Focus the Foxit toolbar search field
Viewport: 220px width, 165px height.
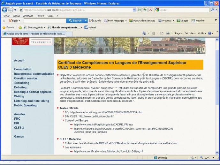pyautogui.click(x=45, y=21)
